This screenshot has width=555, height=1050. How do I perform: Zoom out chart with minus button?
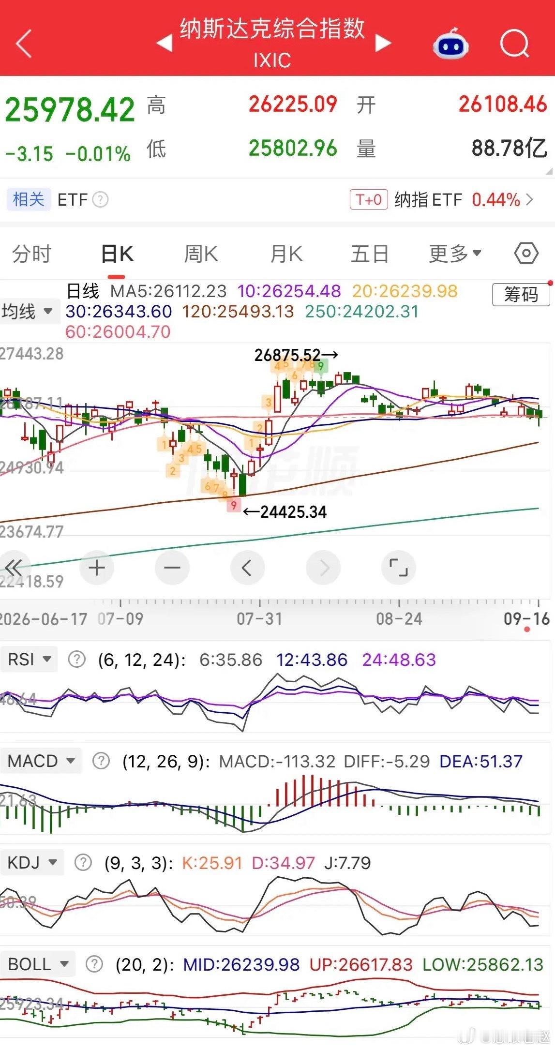tap(172, 567)
